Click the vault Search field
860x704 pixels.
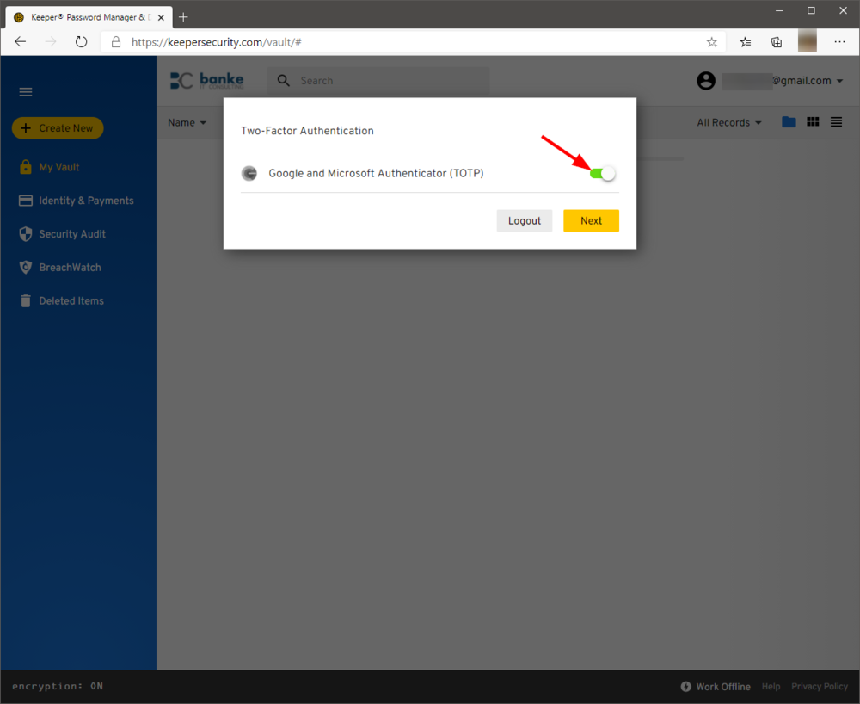pos(378,81)
